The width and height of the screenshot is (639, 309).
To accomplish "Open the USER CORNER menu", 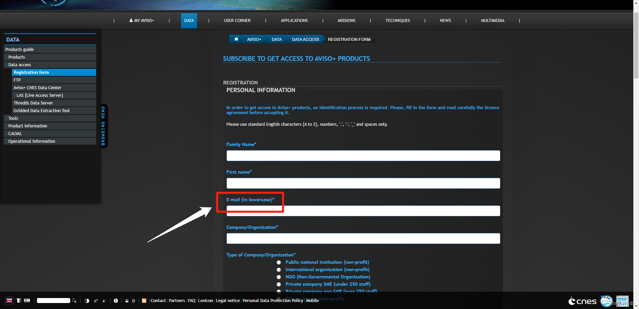I will (237, 21).
